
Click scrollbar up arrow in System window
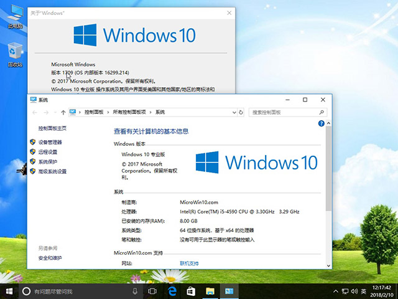click(x=328, y=123)
